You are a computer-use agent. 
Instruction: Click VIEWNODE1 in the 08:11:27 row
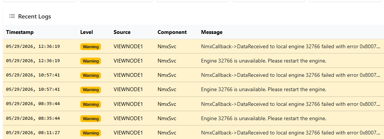pyautogui.click(x=128, y=133)
